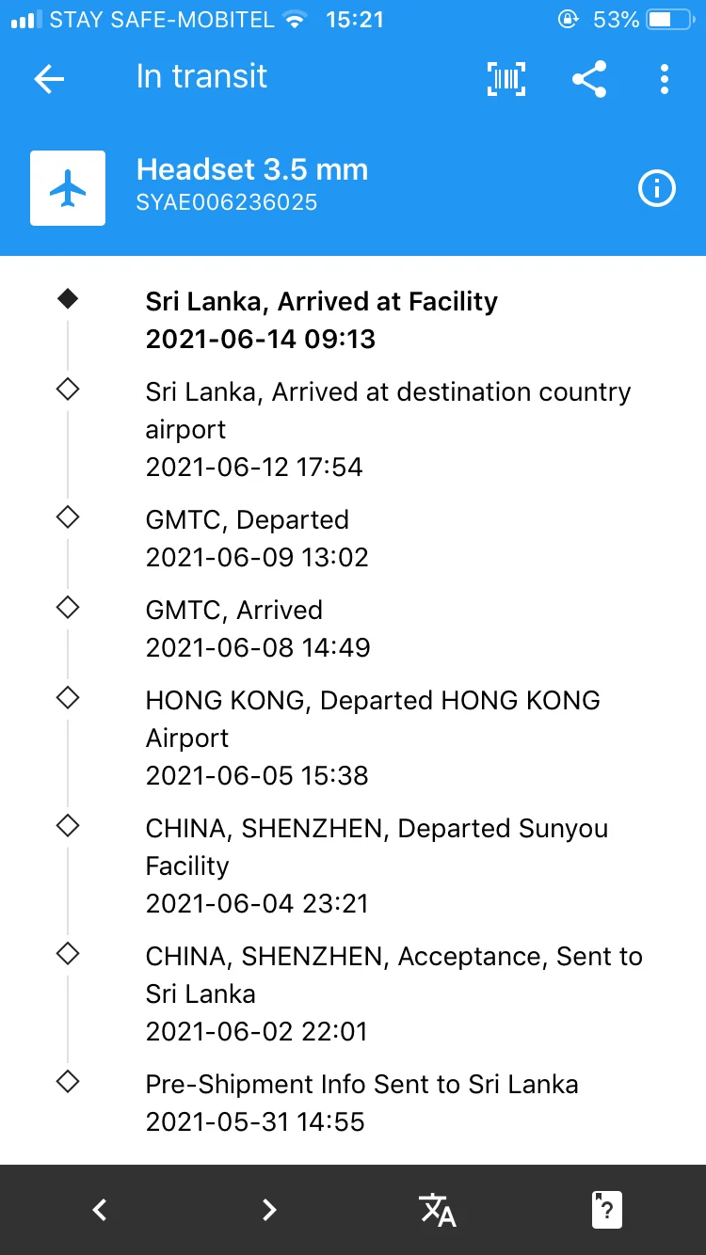Open the barcode scanner icon
The image size is (706, 1255).
point(506,79)
